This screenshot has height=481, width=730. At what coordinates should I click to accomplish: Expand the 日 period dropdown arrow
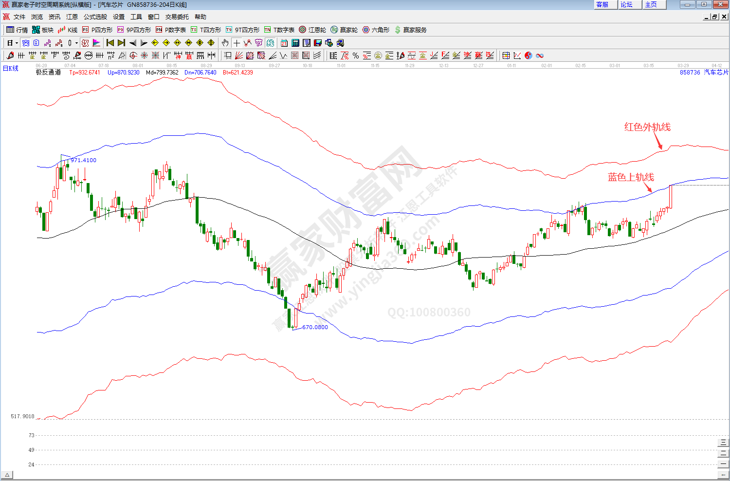coord(17,43)
